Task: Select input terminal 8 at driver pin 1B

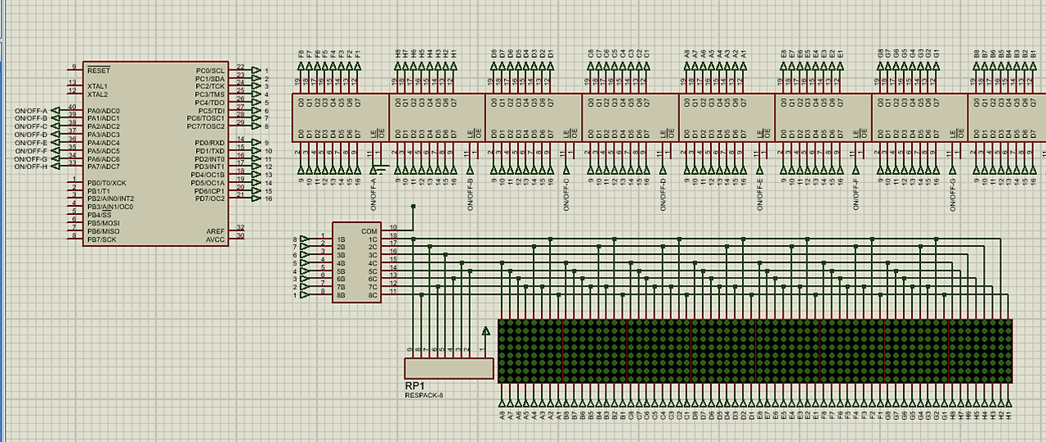Action: [x=305, y=239]
